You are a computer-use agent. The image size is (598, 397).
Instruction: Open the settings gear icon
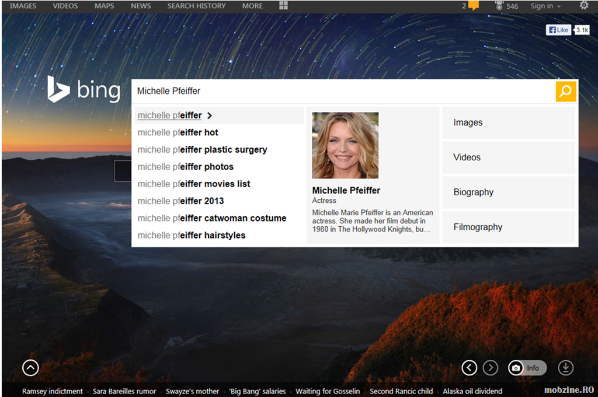pyautogui.click(x=583, y=6)
